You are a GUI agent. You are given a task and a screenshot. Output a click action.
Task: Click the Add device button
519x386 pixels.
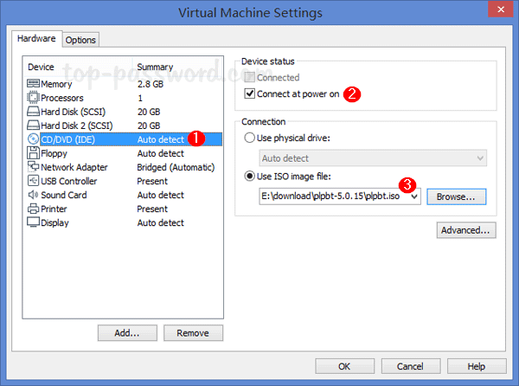pos(128,332)
